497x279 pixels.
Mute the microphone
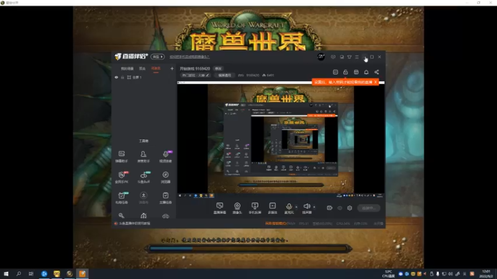coord(289,208)
